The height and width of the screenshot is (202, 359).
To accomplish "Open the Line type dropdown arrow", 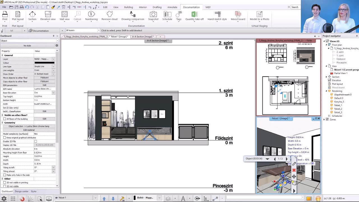I will pyautogui.click(x=53, y=66).
